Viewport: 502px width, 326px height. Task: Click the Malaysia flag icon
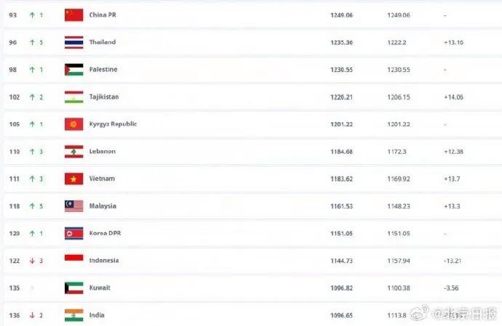coord(73,206)
